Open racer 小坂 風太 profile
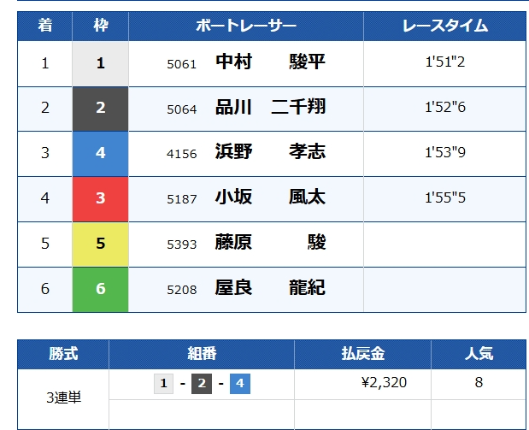Image resolution: width=529 pixels, height=430 pixels. click(269, 198)
